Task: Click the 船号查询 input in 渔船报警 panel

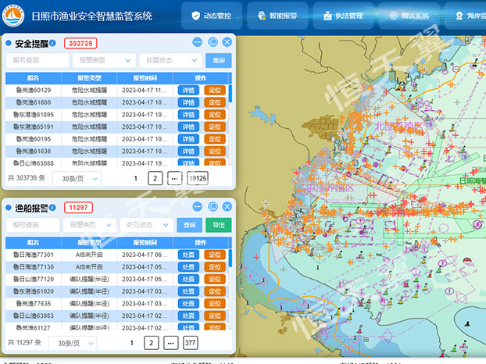Action: [x=32, y=225]
